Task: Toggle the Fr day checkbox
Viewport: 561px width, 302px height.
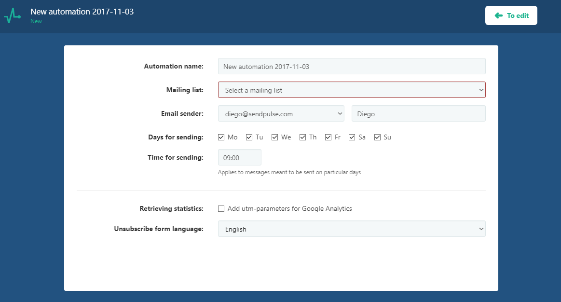Action: pyautogui.click(x=328, y=137)
